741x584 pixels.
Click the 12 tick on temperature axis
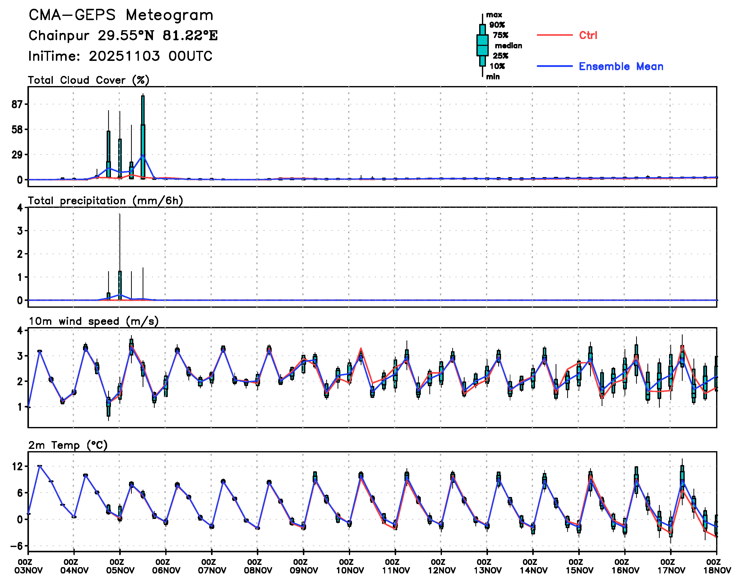17,466
